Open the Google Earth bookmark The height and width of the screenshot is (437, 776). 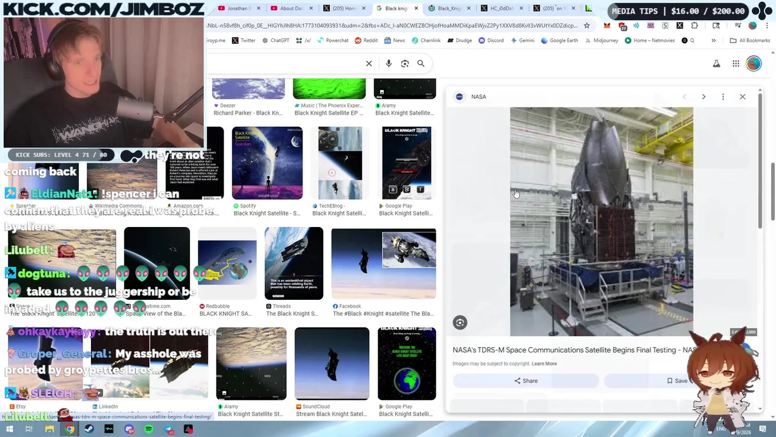pos(560,41)
